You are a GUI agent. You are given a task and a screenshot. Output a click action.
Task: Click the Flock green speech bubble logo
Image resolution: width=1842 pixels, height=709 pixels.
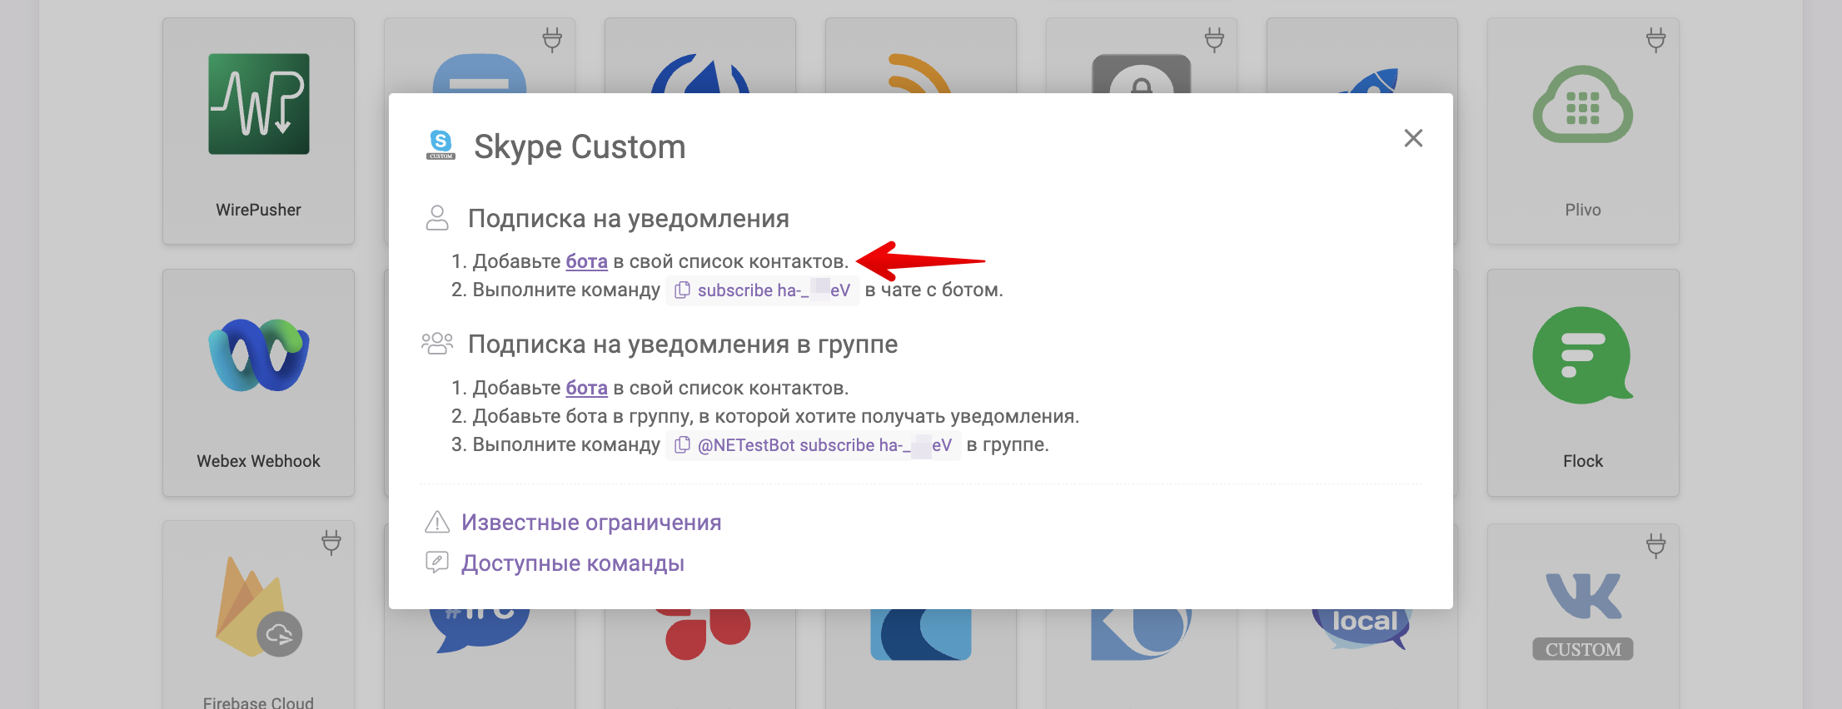1583,355
